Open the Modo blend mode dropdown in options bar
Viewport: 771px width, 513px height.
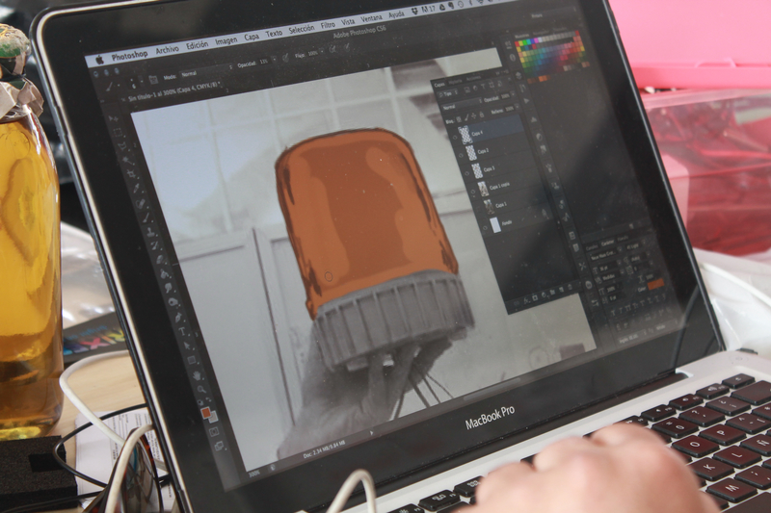[206, 71]
